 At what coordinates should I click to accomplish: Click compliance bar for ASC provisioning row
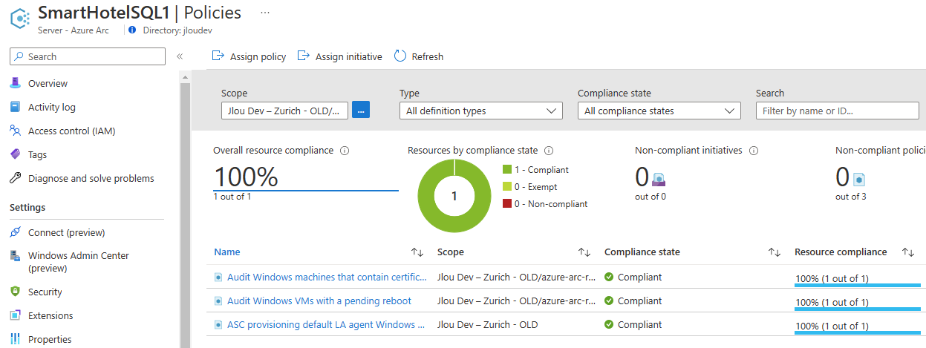coord(858,332)
